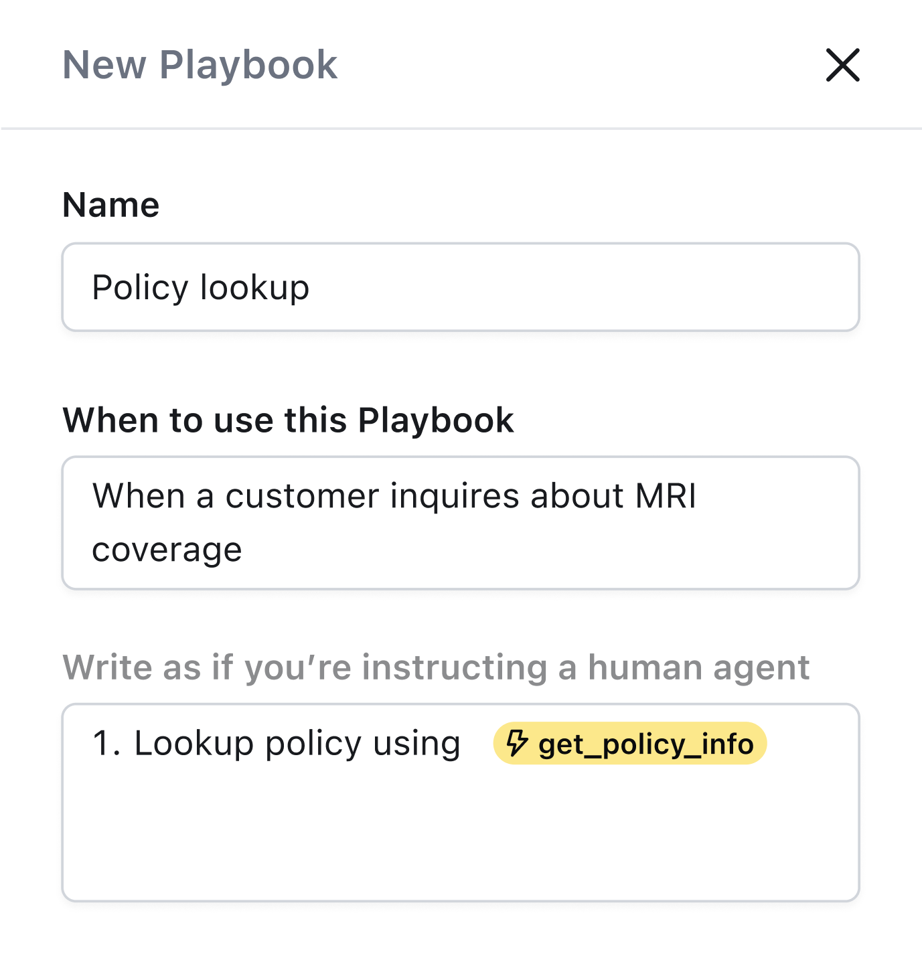Select the get_policy_info action chip
922x964 pixels.
click(645, 744)
